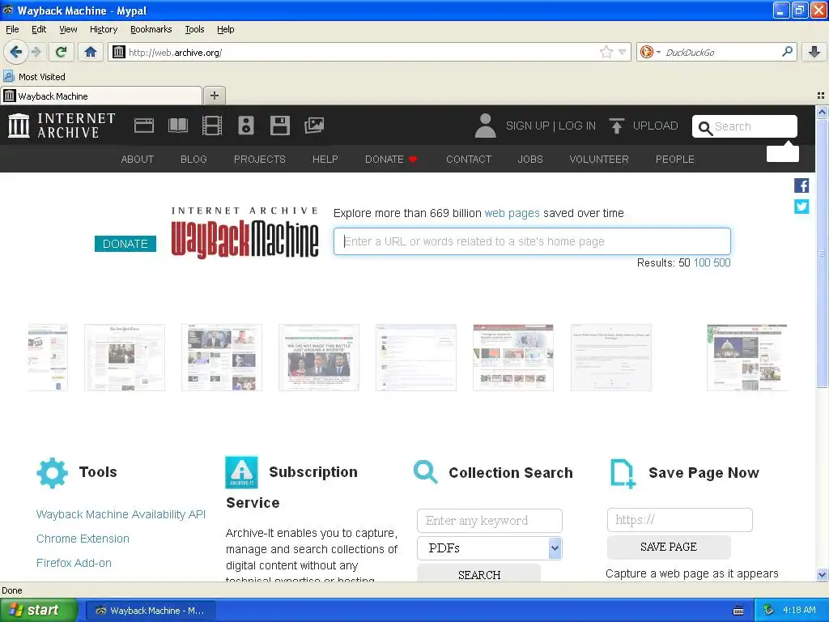Viewport: 829px width, 622px height.
Task: Click the browser Forward arrow button
Action: pyautogui.click(x=36, y=52)
